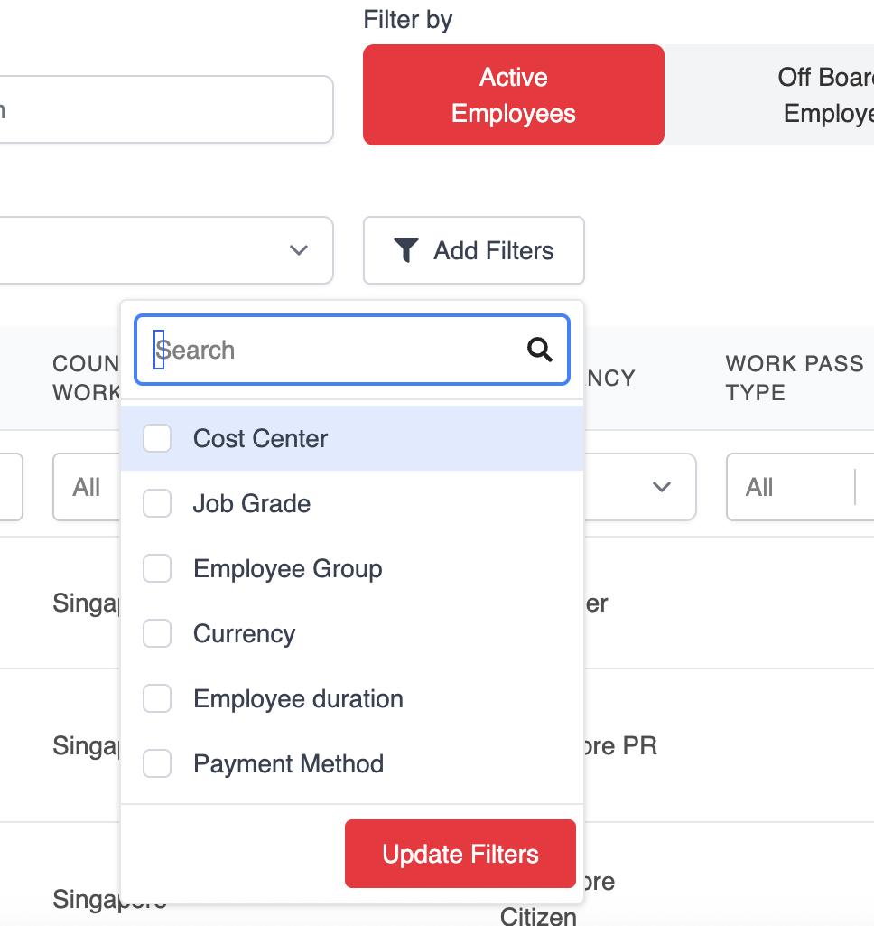Open the Work Pass Type All dropdown
This screenshot has height=926, width=874.
pyautogui.click(x=800, y=487)
